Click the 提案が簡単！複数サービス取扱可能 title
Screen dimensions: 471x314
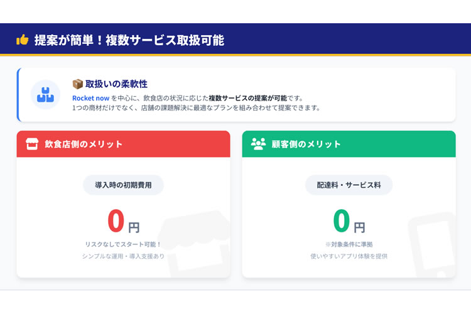point(129,40)
